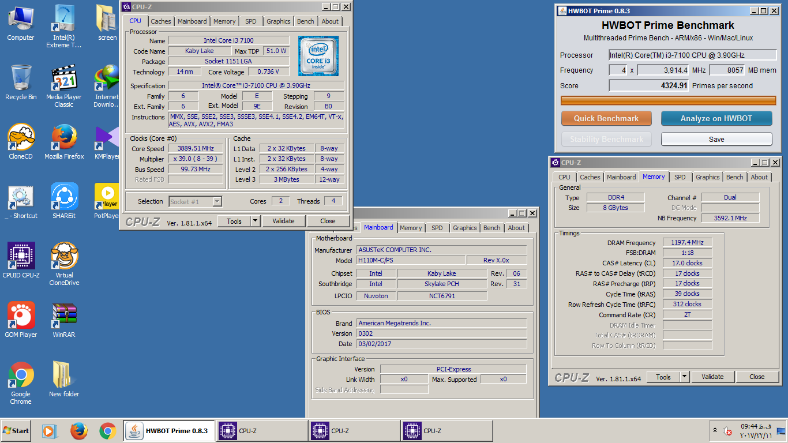Viewport: 788px width, 443px height.
Task: Select Graphics tab in Mainboard CPU-Z window
Action: [465, 228]
